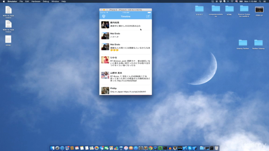269x151 pixels.
Task: Open Terminal black icon in Dock
Action: pos(165,148)
